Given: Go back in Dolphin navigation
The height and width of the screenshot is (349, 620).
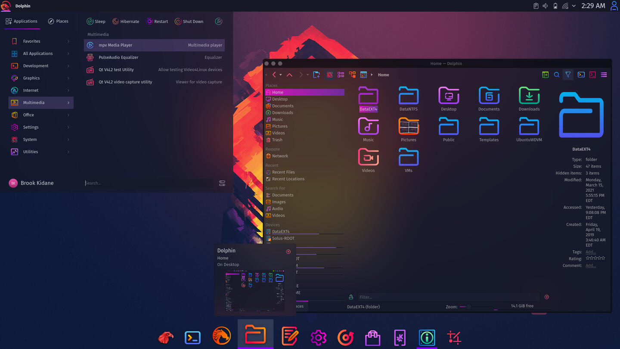Looking at the screenshot, I should click(x=274, y=75).
